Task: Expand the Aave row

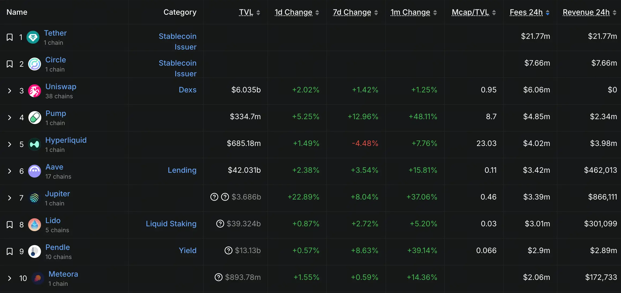Action: (x=10, y=171)
